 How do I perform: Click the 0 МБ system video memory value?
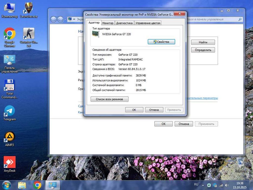(x=139, y=85)
